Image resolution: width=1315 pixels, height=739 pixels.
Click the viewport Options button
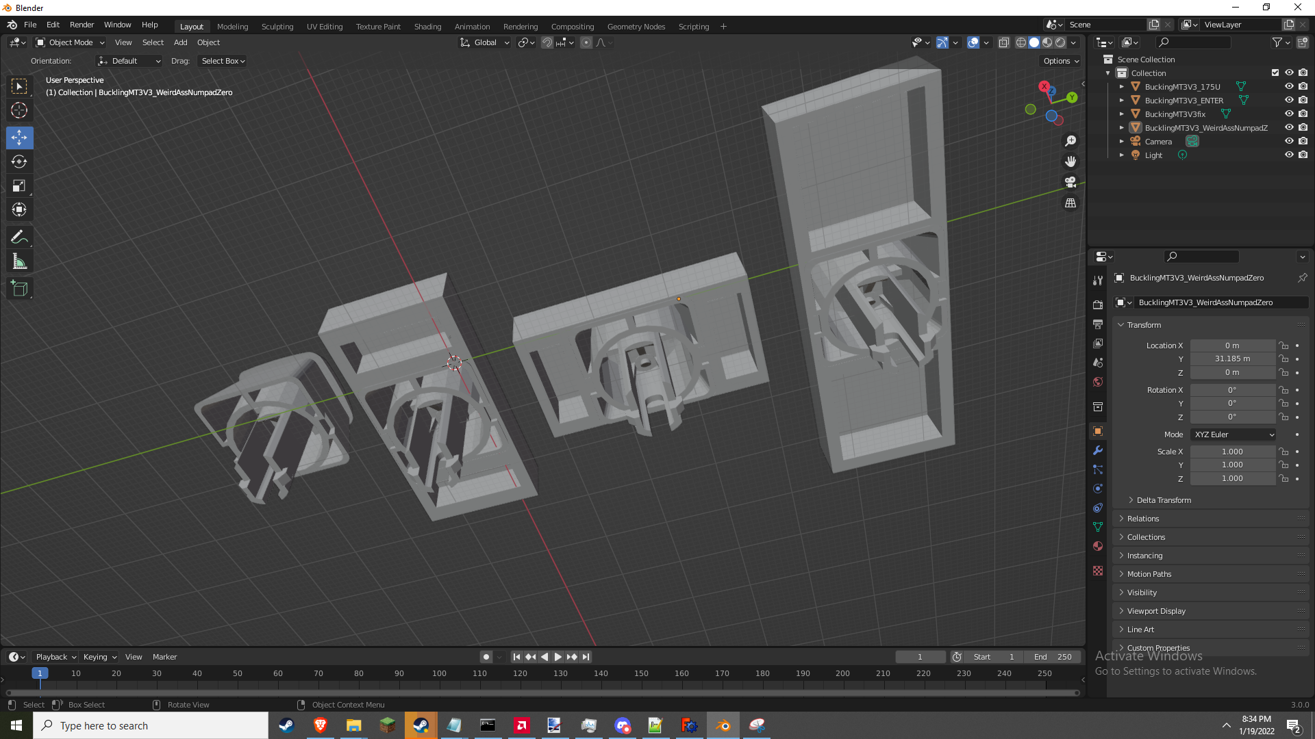pyautogui.click(x=1060, y=61)
